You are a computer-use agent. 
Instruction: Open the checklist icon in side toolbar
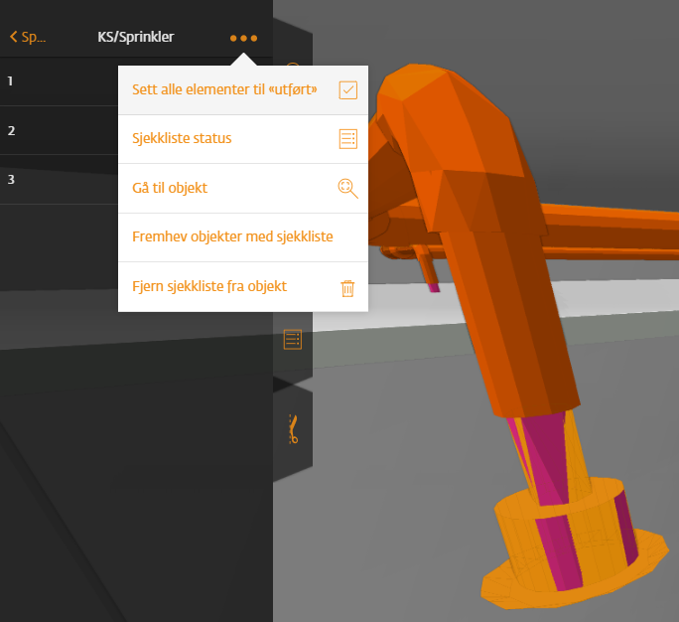(293, 340)
